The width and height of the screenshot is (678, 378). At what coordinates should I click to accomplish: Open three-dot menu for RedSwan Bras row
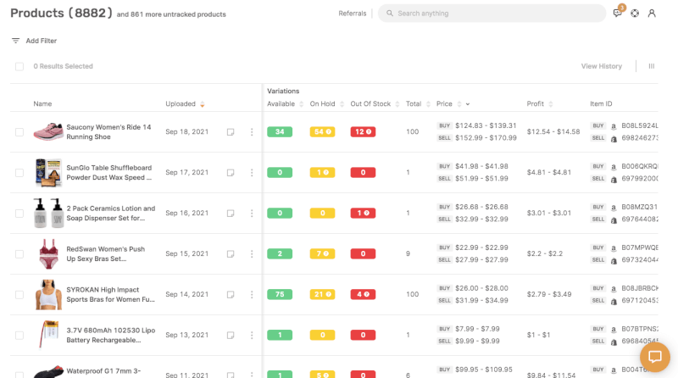252,254
